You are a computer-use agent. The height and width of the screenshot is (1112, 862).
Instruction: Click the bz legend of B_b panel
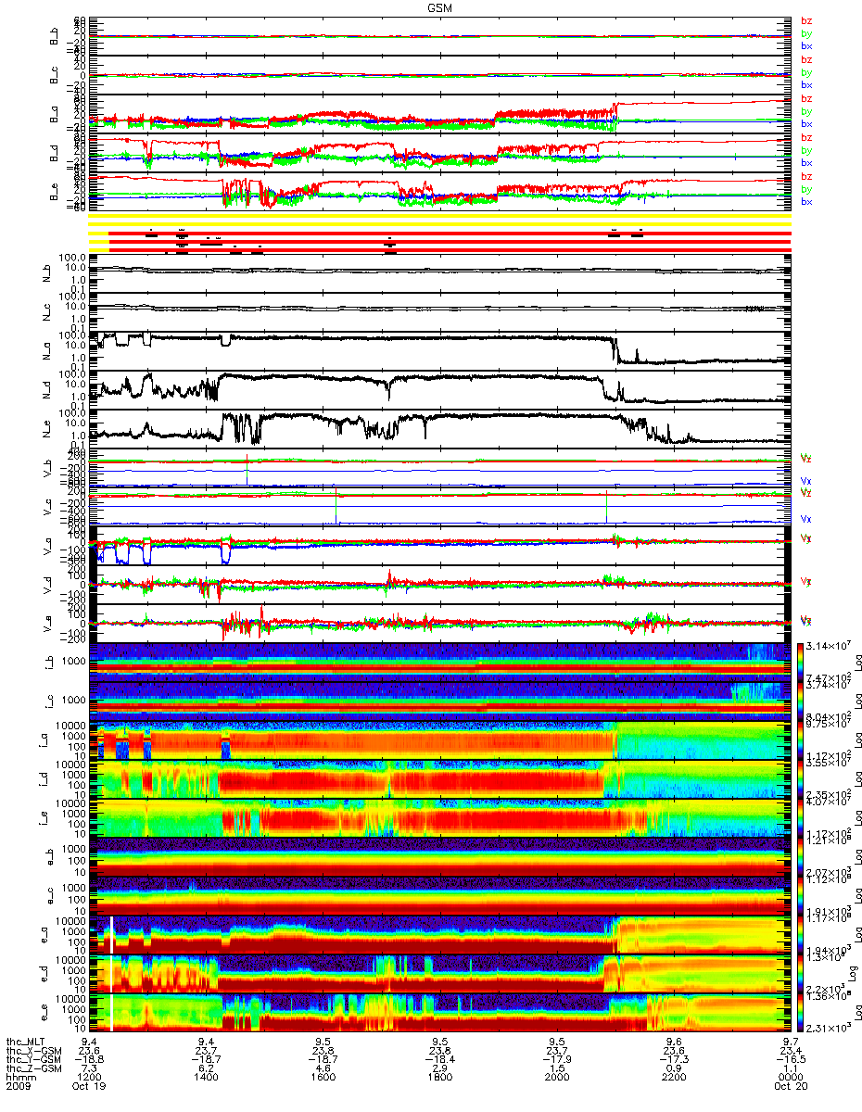806,20
